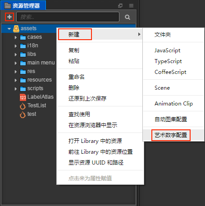Image resolution: width=205 pixels, height=206 pixels.
Task: Expand the libs folder arrow
Action: (16, 55)
